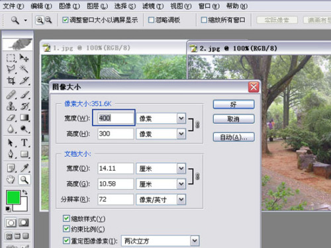Select the Zoom tool in toolbox
This screenshot has width=331, height=248.
pos(24,180)
